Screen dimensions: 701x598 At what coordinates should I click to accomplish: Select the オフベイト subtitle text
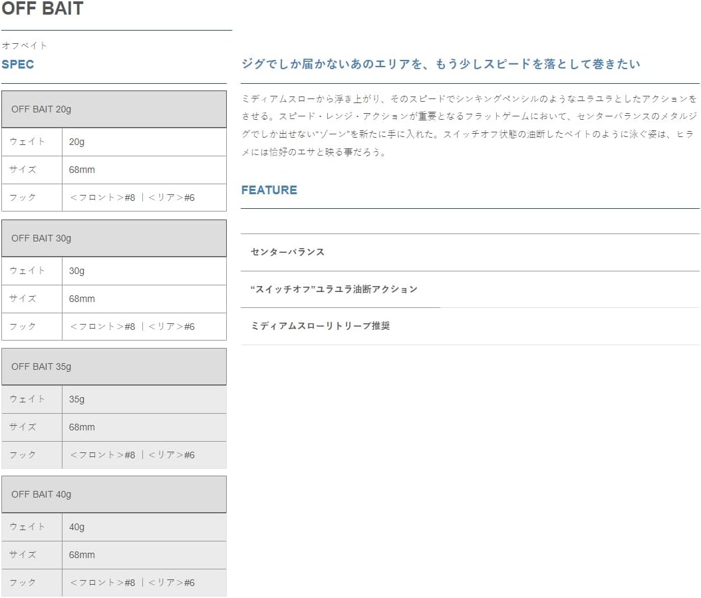coord(25,46)
